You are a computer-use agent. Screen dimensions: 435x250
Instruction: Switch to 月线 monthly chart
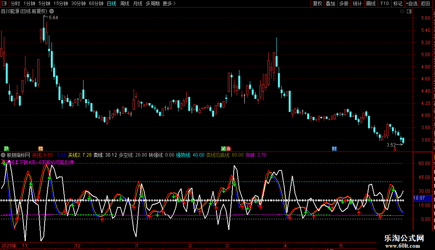click(137, 3)
